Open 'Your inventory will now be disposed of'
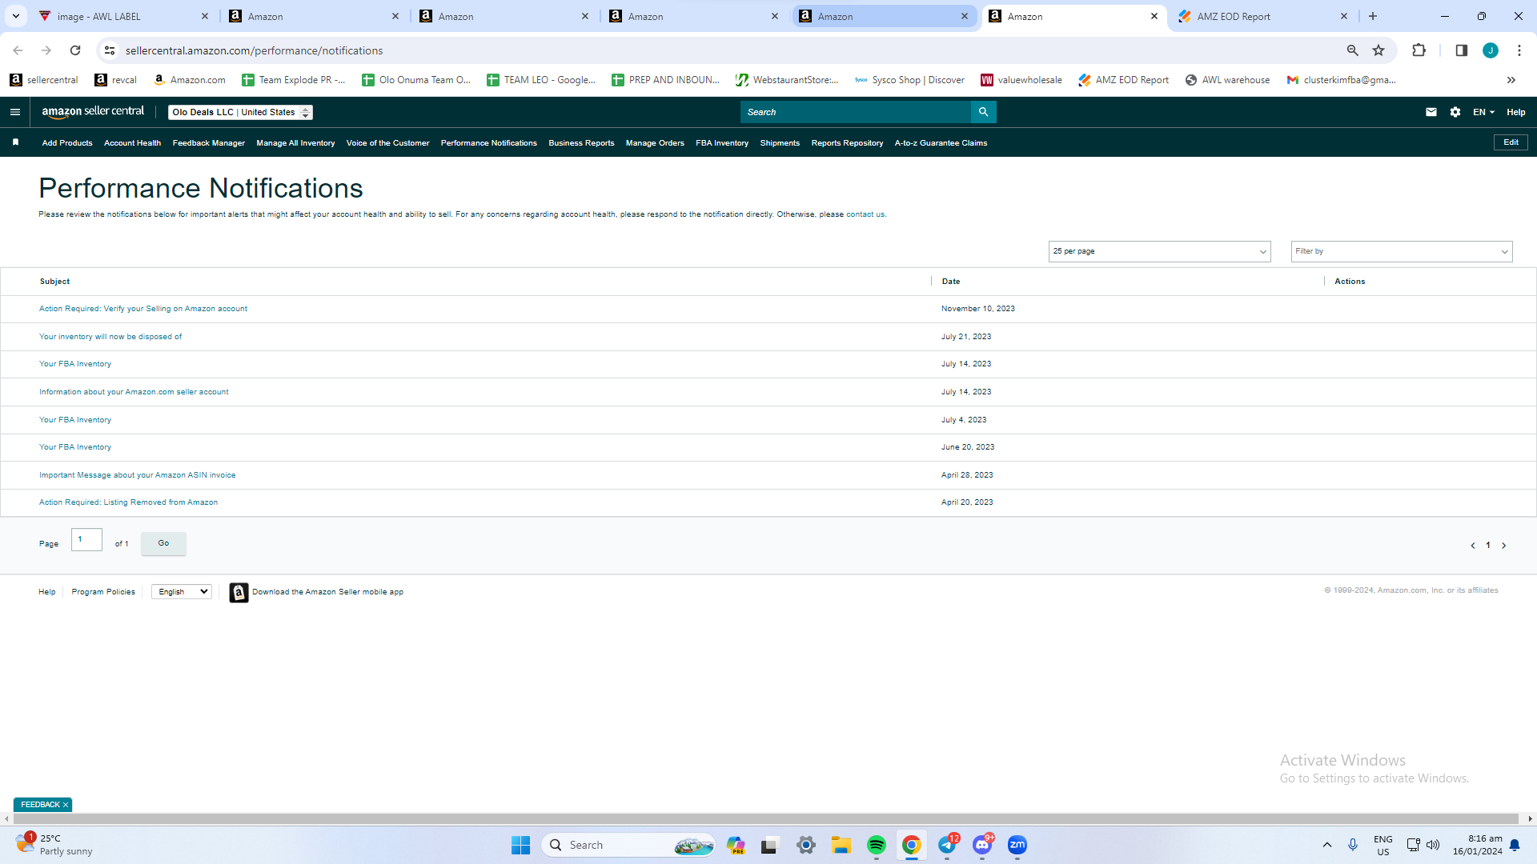The width and height of the screenshot is (1537, 864). [x=110, y=337]
